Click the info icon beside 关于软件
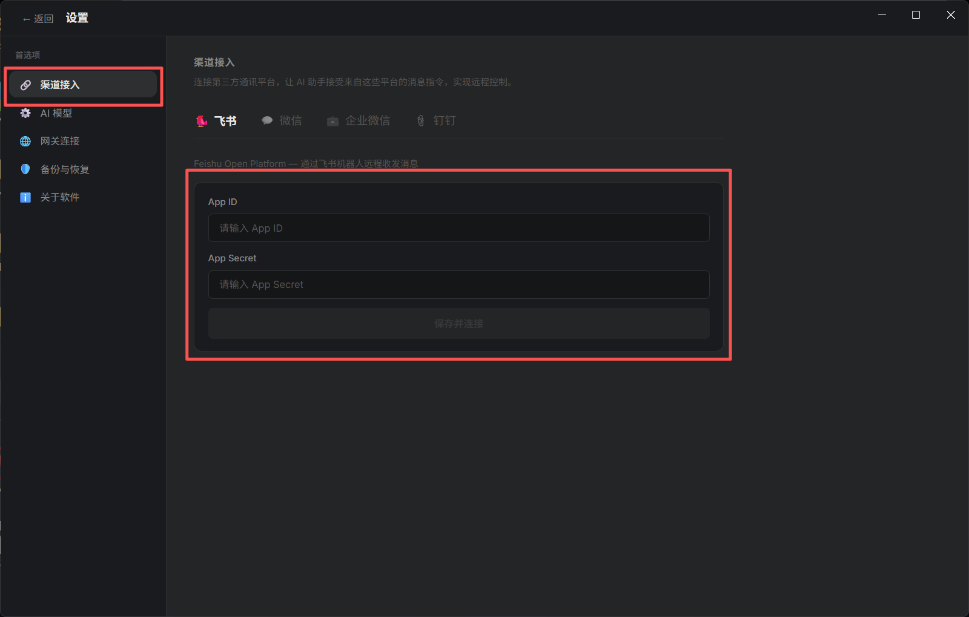 (x=25, y=197)
